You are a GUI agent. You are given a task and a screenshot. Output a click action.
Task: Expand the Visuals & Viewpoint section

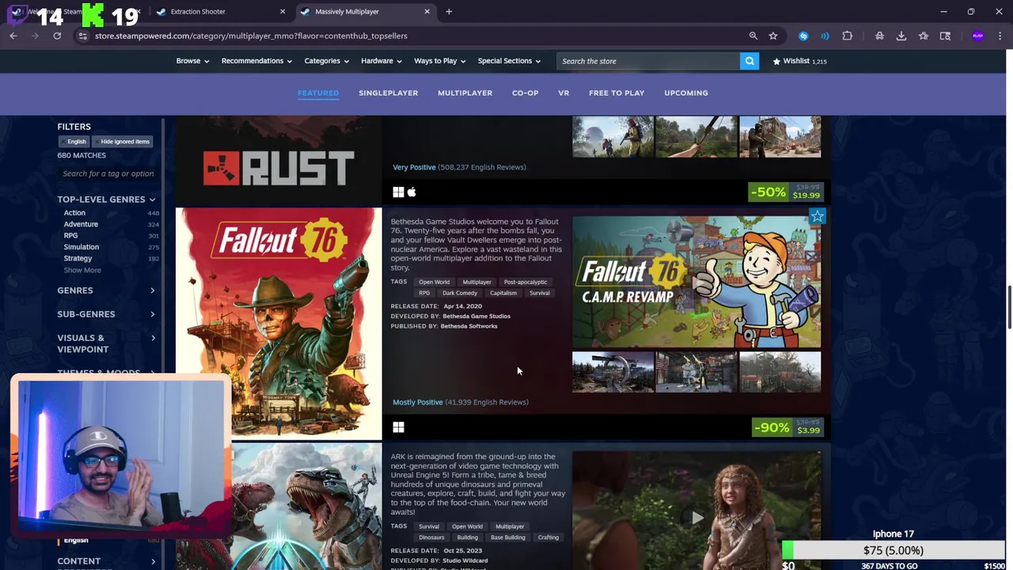pyautogui.click(x=106, y=344)
